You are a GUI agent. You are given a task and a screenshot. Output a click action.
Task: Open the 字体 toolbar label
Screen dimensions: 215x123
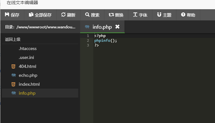[143, 15]
